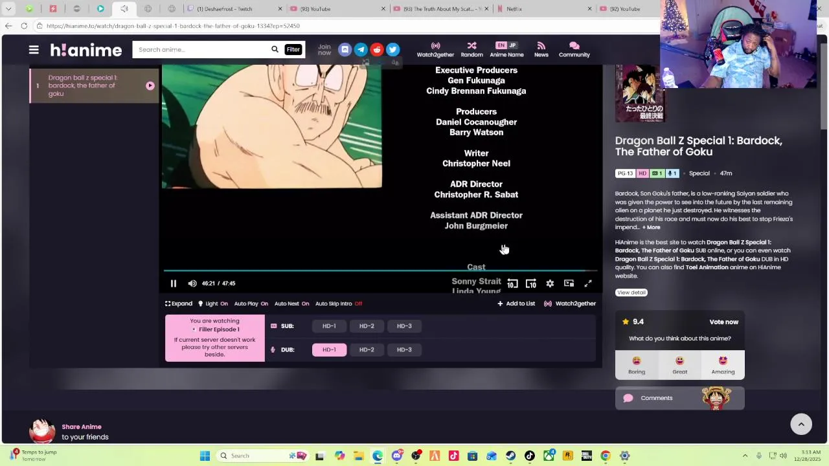Image resolution: width=829 pixels, height=466 pixels.
Task: Open the Discord join icon
Action: (x=345, y=50)
